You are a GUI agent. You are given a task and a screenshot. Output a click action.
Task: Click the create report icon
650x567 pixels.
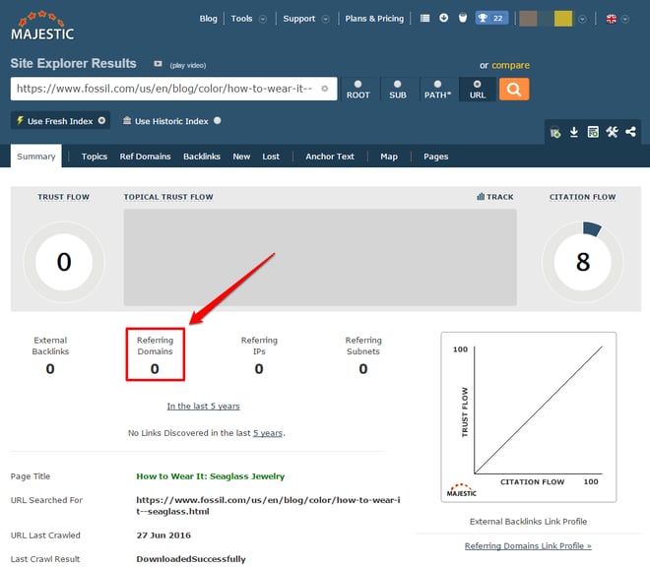pos(593,132)
